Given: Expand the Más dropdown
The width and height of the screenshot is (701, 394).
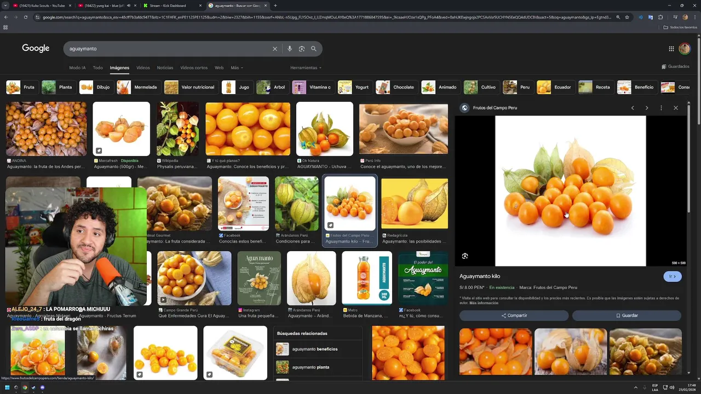Looking at the screenshot, I should (236, 68).
